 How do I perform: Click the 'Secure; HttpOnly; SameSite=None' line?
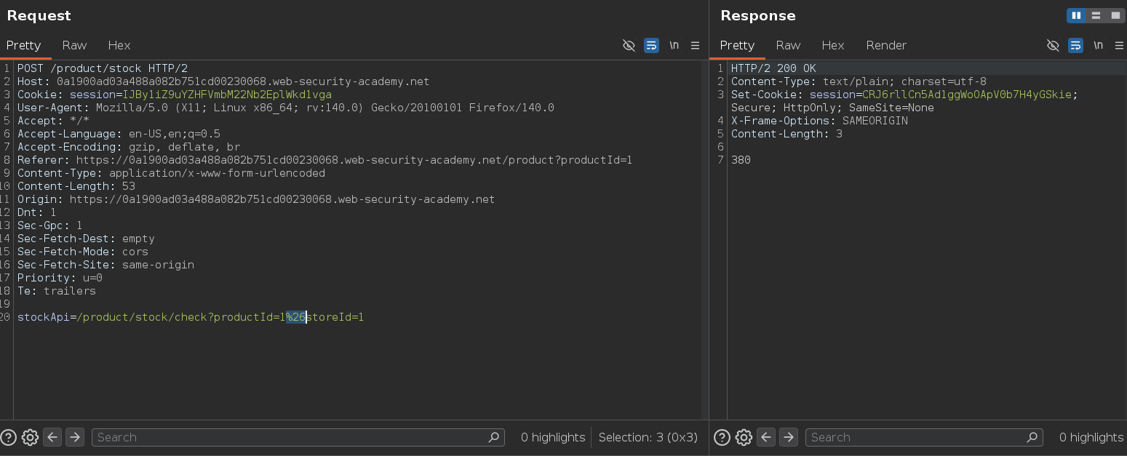(832, 108)
